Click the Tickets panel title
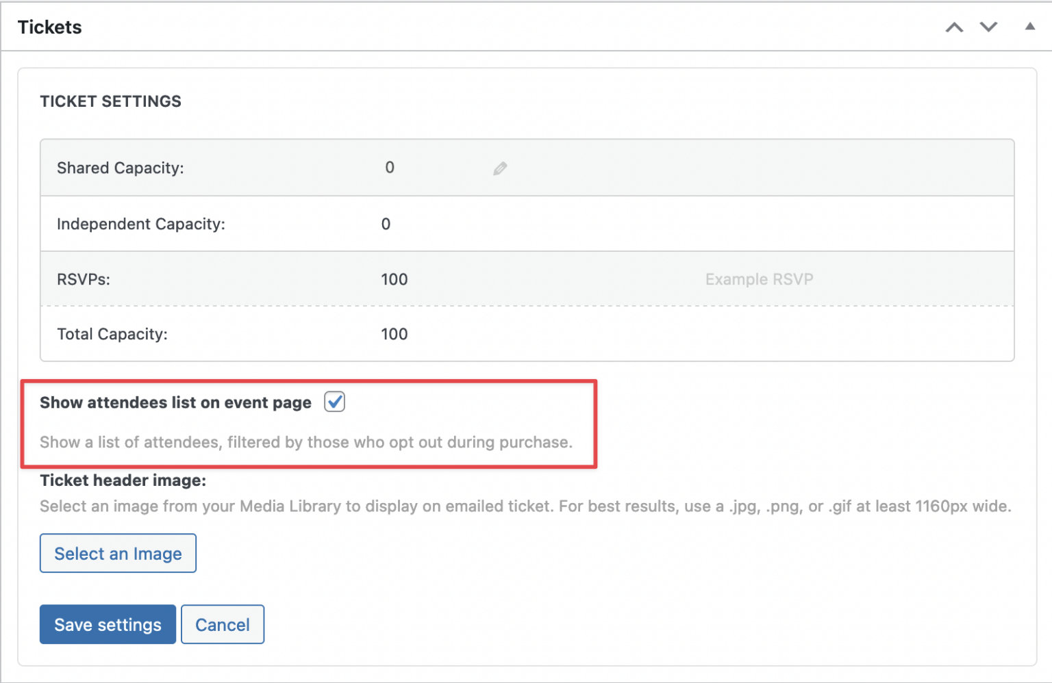The height and width of the screenshot is (683, 1052). (x=49, y=27)
